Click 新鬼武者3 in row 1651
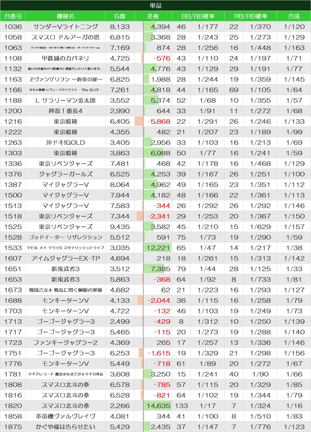Screen dimensions: 311x432 [65, 269]
